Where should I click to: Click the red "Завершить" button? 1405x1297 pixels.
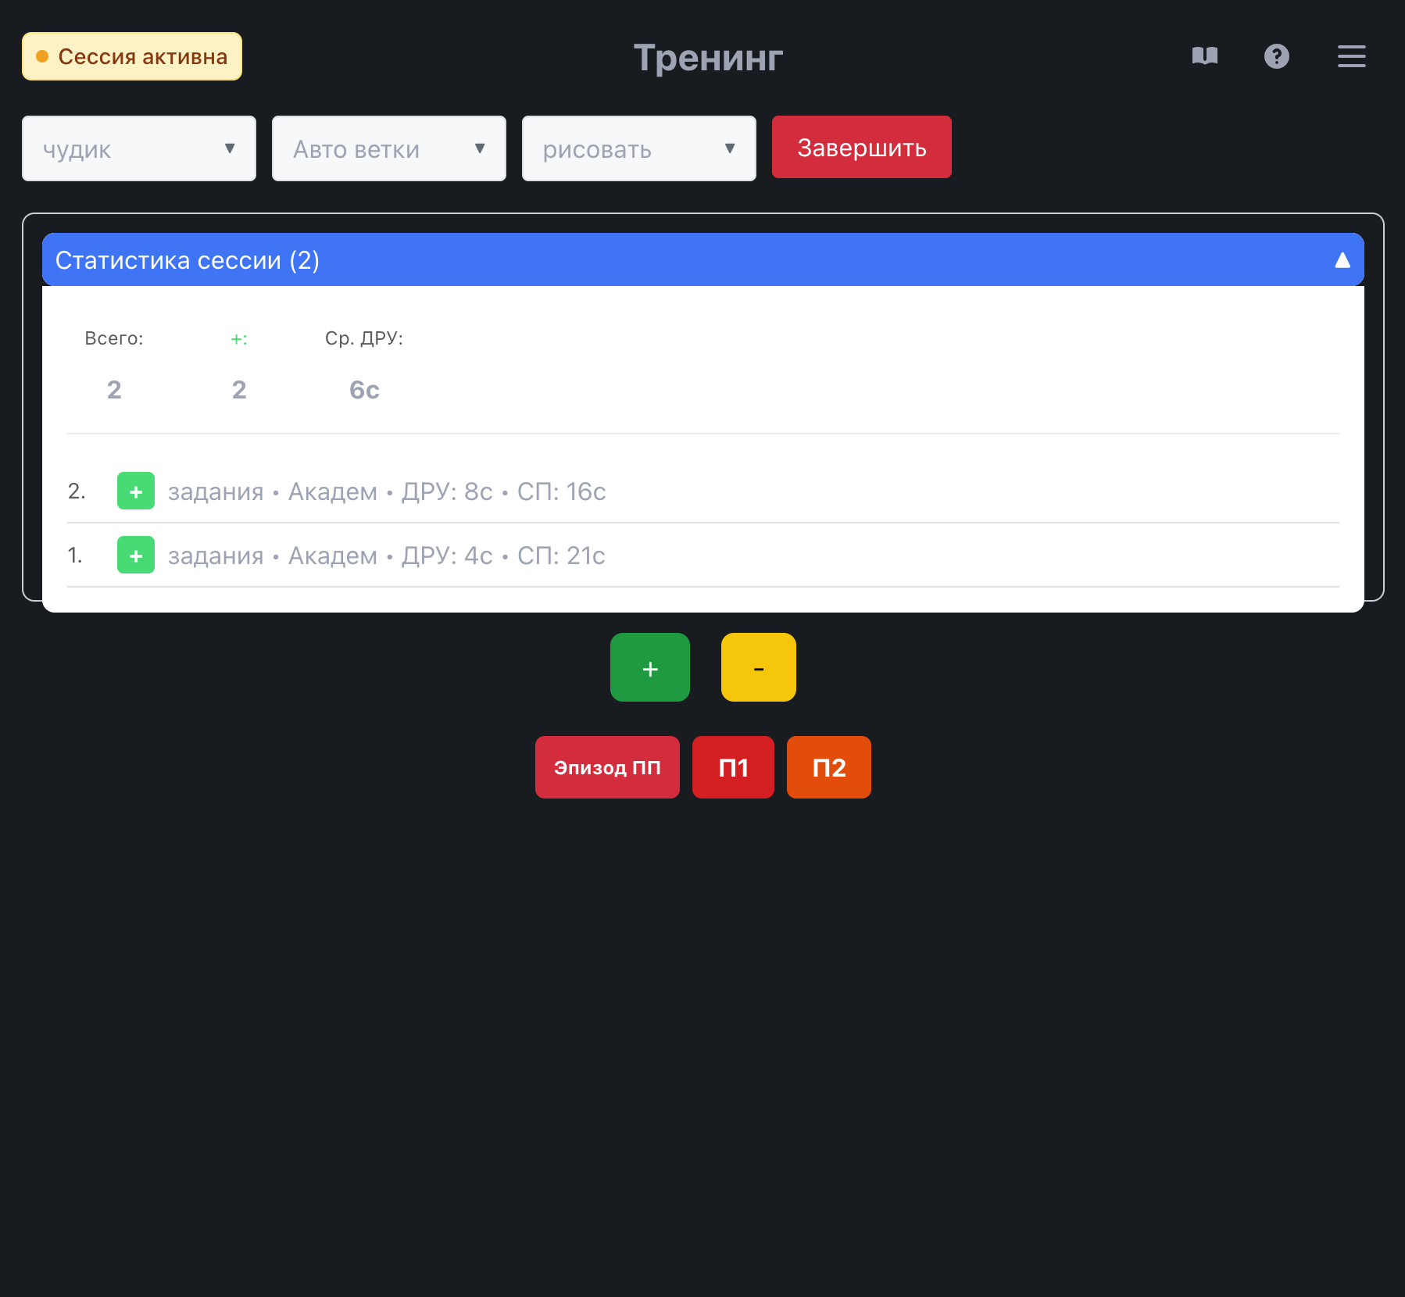861,148
